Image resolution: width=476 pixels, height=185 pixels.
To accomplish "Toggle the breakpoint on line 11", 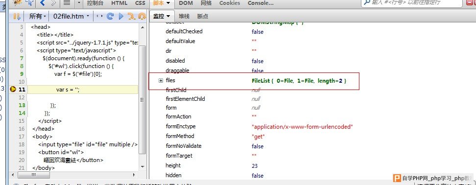I will click(13, 89).
